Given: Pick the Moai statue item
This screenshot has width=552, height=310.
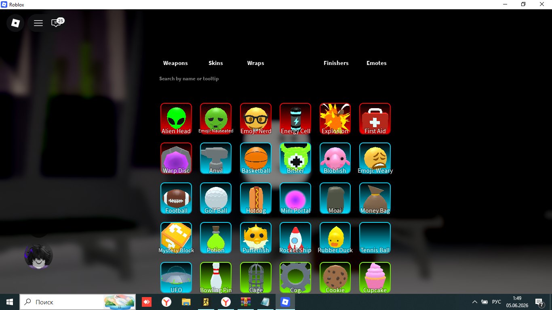Looking at the screenshot, I should [x=335, y=198].
